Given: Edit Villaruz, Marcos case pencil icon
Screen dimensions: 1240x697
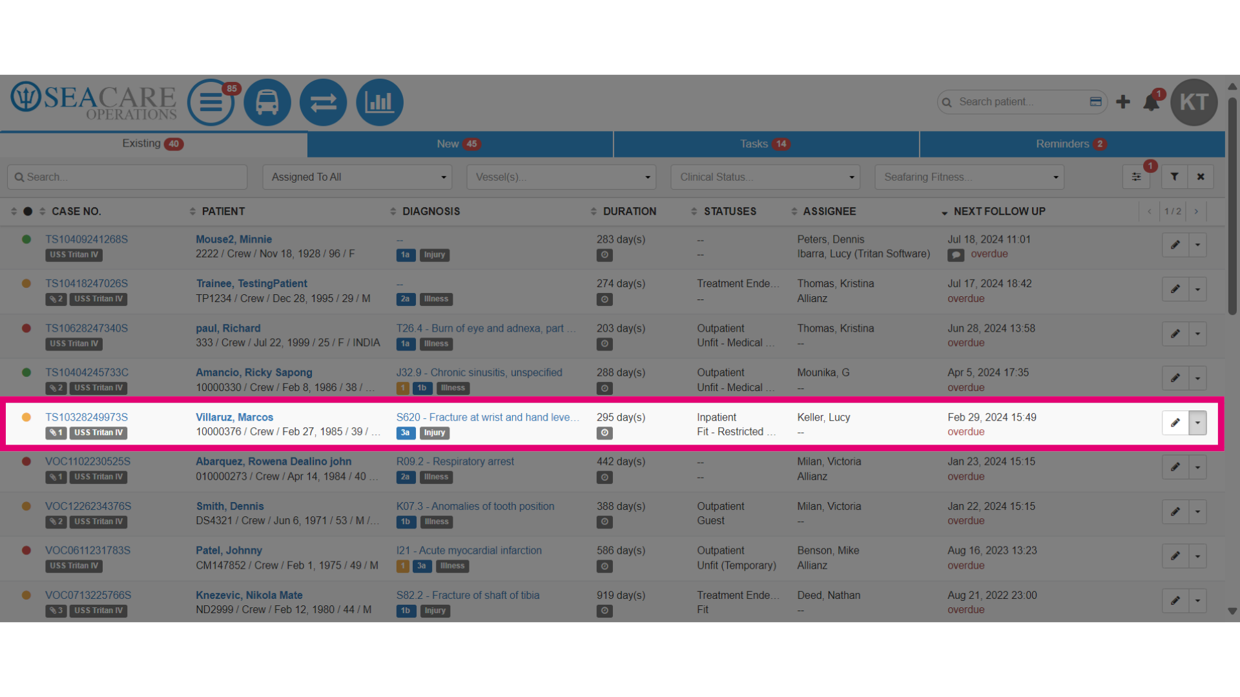Looking at the screenshot, I should click(1175, 423).
